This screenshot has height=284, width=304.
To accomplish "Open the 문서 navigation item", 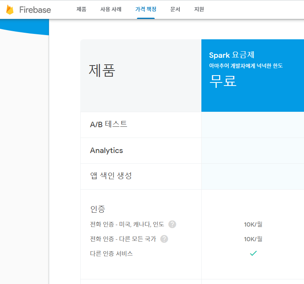I will click(x=175, y=9).
